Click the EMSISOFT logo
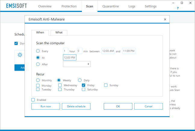Image resolution: width=195 pixels, height=131 pixels. [x=17, y=6]
